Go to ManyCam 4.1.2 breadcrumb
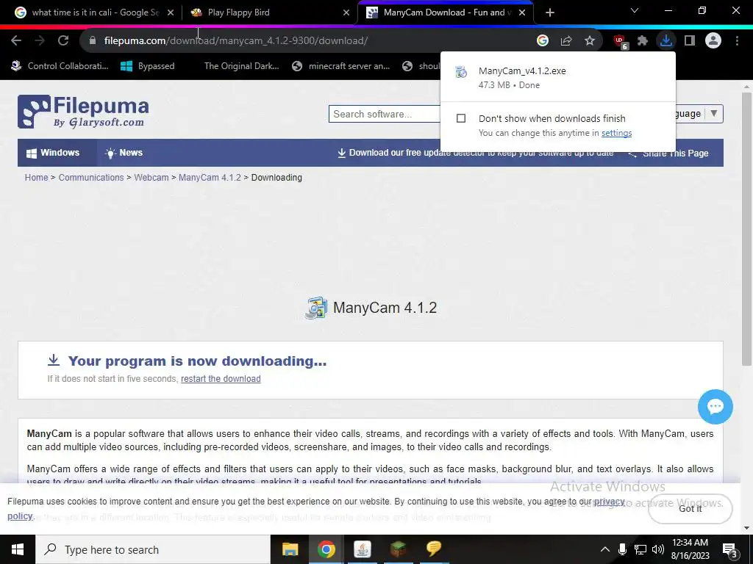The width and height of the screenshot is (753, 564). tap(210, 178)
